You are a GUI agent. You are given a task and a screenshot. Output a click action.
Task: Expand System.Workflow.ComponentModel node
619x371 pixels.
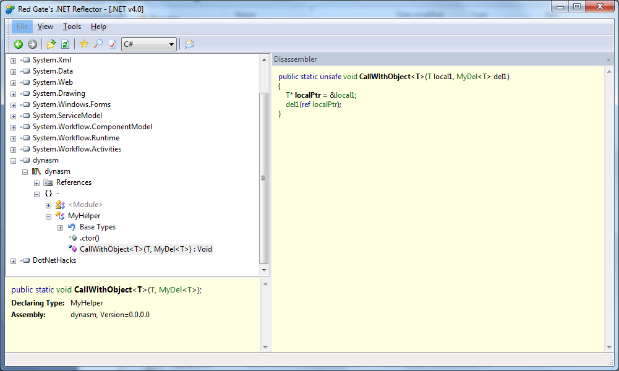point(14,127)
